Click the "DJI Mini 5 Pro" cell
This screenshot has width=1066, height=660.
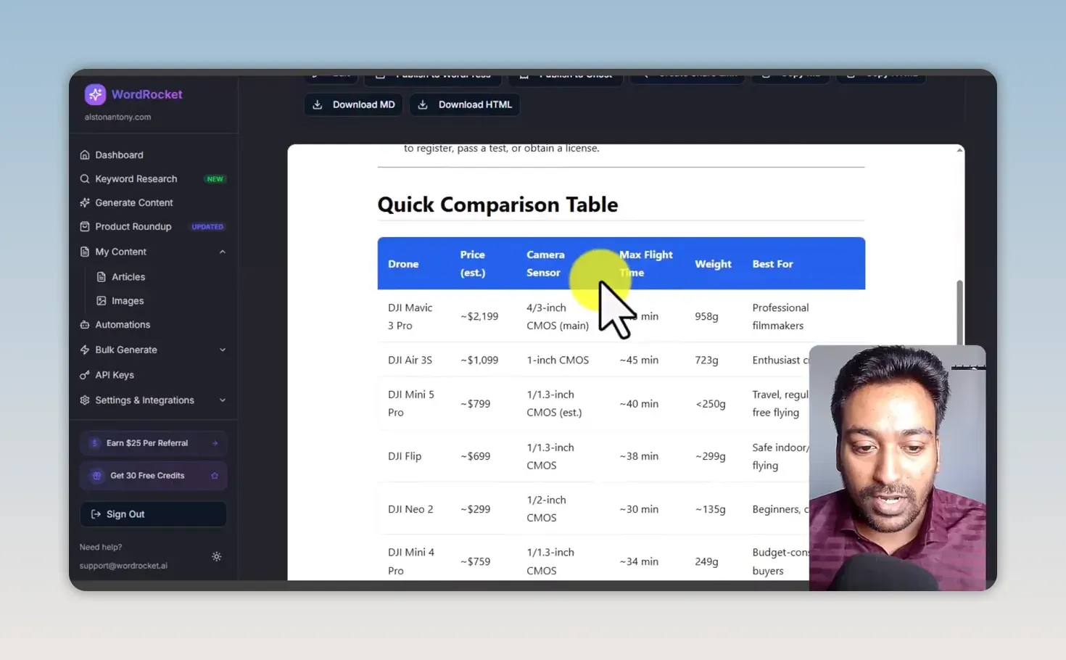[x=411, y=403]
